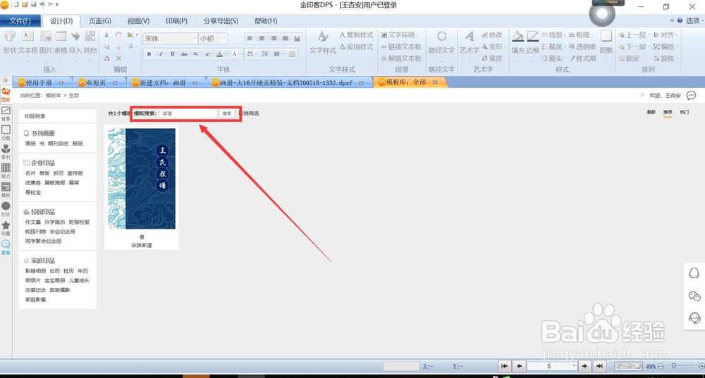Go to the first page with skip-back button

click(505, 366)
